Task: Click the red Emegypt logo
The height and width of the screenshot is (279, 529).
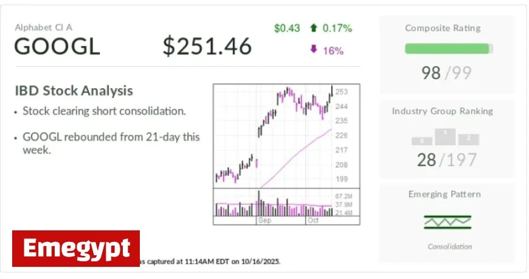Action: pyautogui.click(x=76, y=248)
